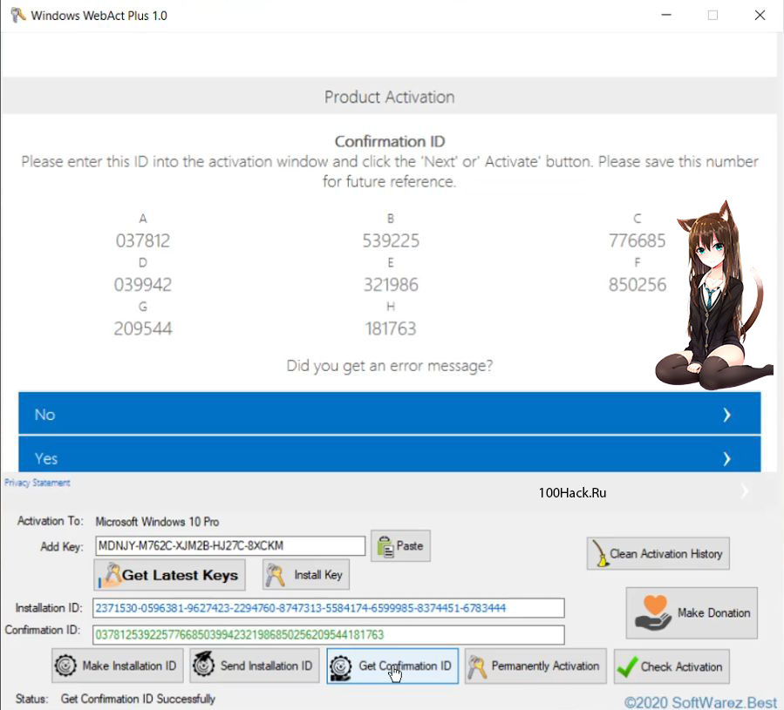Click the keys icon on Permanently Activation

476,666
